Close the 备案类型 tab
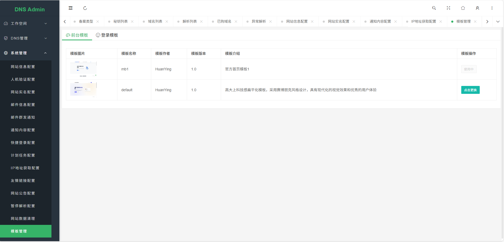Viewport: 504px width, 242px height. pos(98,21)
